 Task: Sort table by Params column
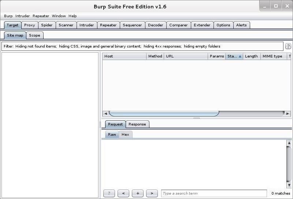217,56
